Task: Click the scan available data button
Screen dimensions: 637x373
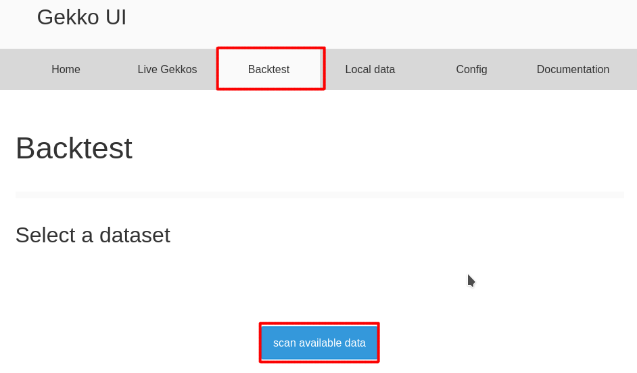Action: coord(319,343)
